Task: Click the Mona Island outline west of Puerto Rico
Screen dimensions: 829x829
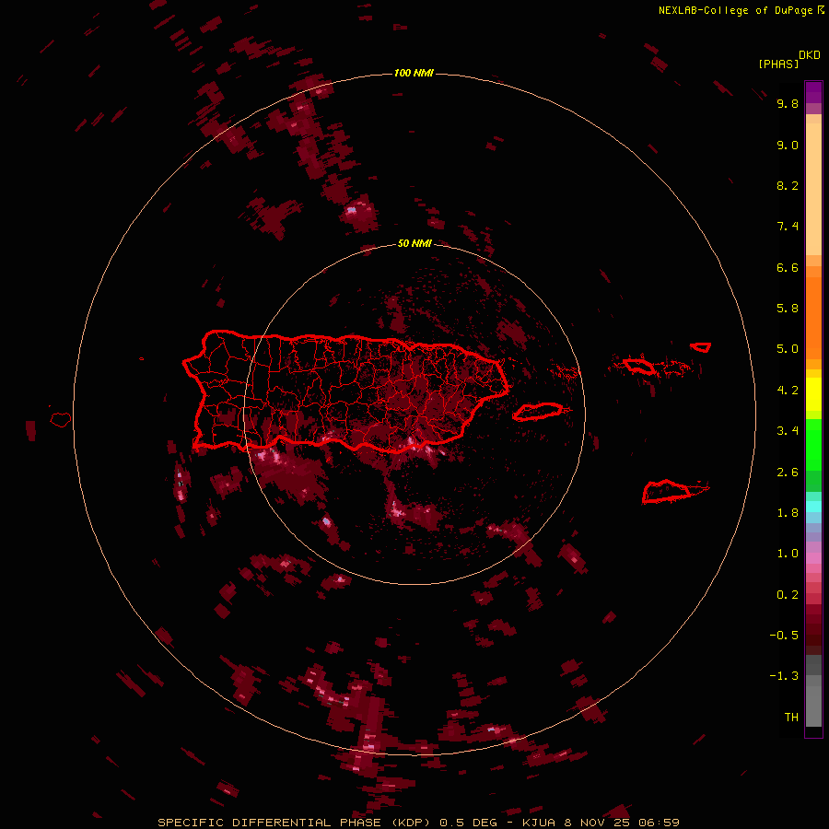Action: [x=61, y=419]
